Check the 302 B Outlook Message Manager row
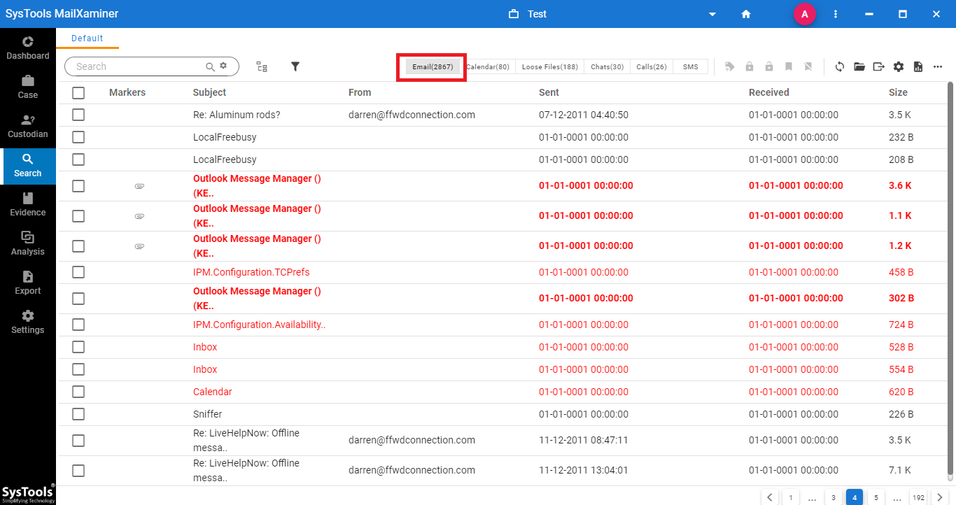The width and height of the screenshot is (956, 505). click(78, 299)
